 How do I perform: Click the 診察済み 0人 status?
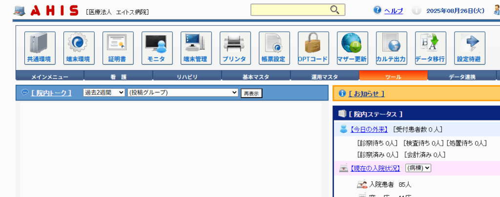377,155
